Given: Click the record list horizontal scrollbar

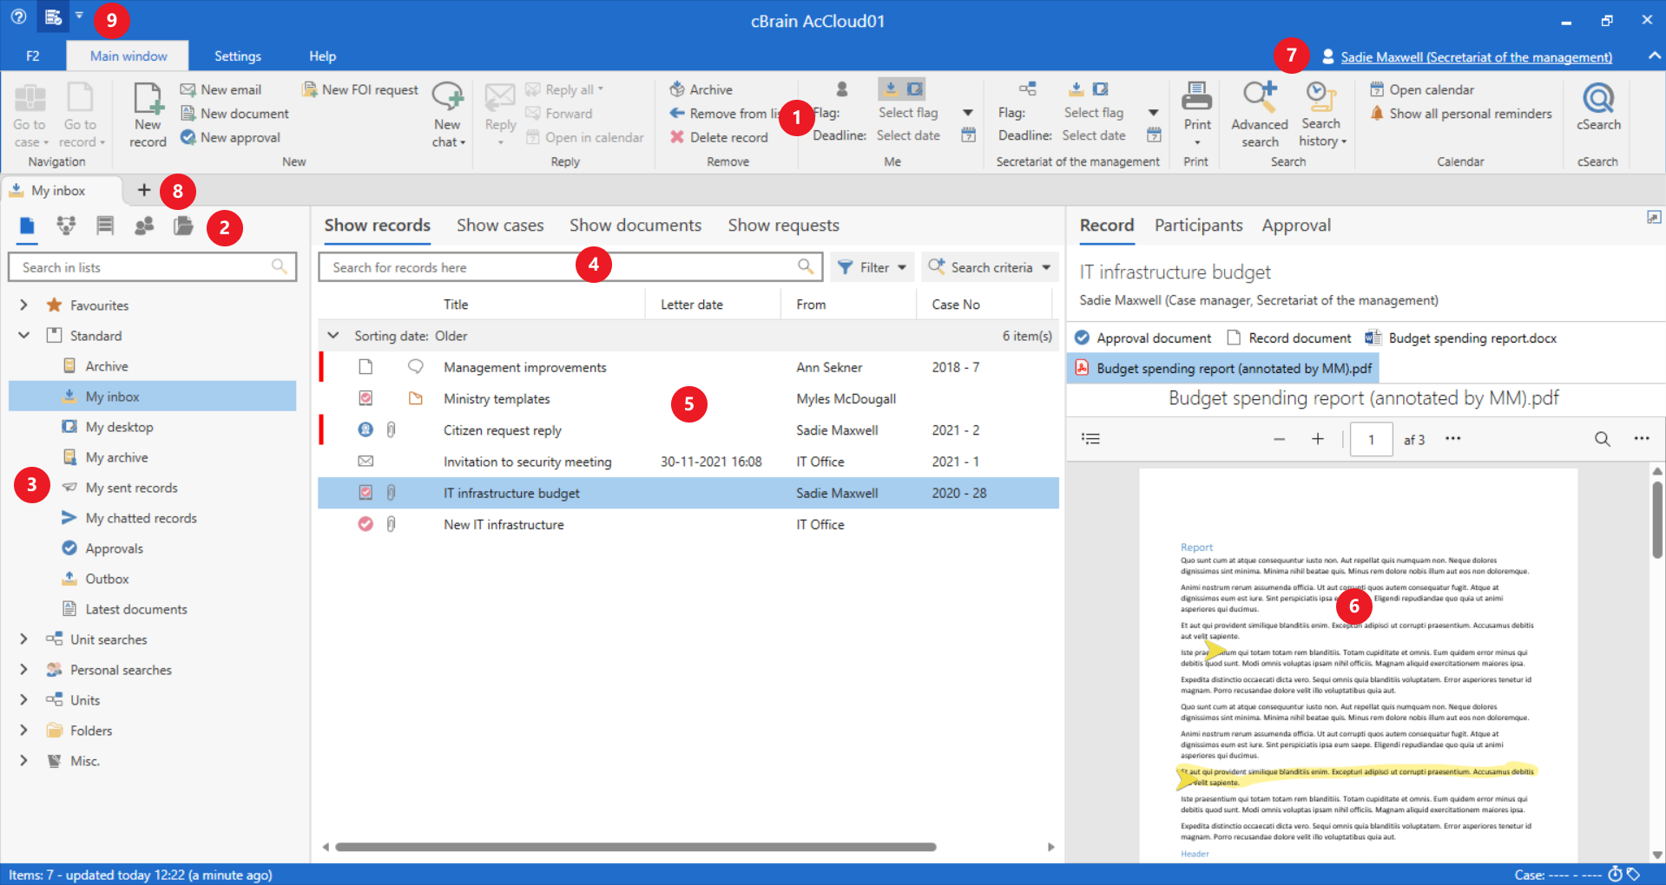Looking at the screenshot, I should [x=636, y=847].
